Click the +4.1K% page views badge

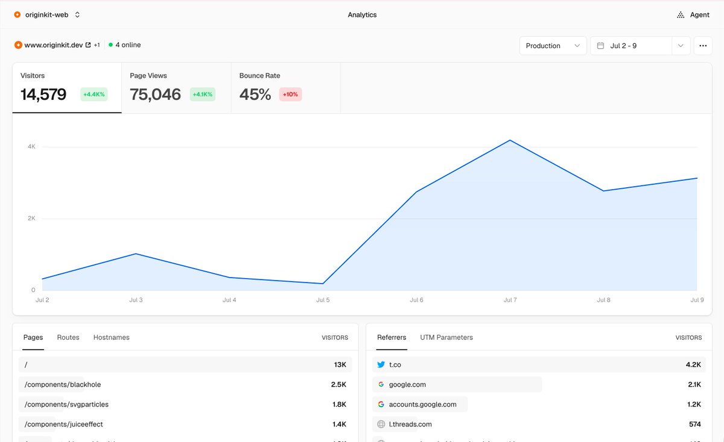click(203, 95)
